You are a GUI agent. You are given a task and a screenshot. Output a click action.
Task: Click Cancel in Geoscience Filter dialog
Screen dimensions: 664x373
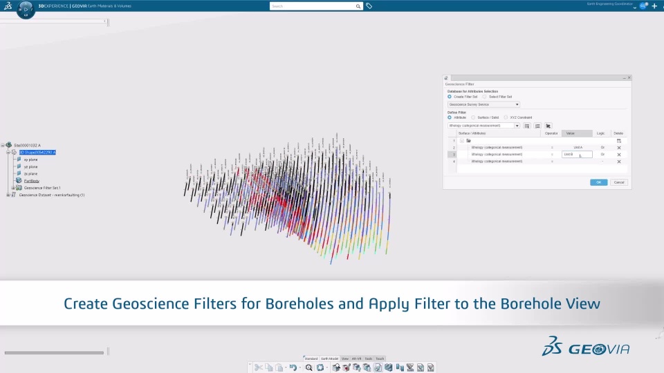click(x=619, y=182)
